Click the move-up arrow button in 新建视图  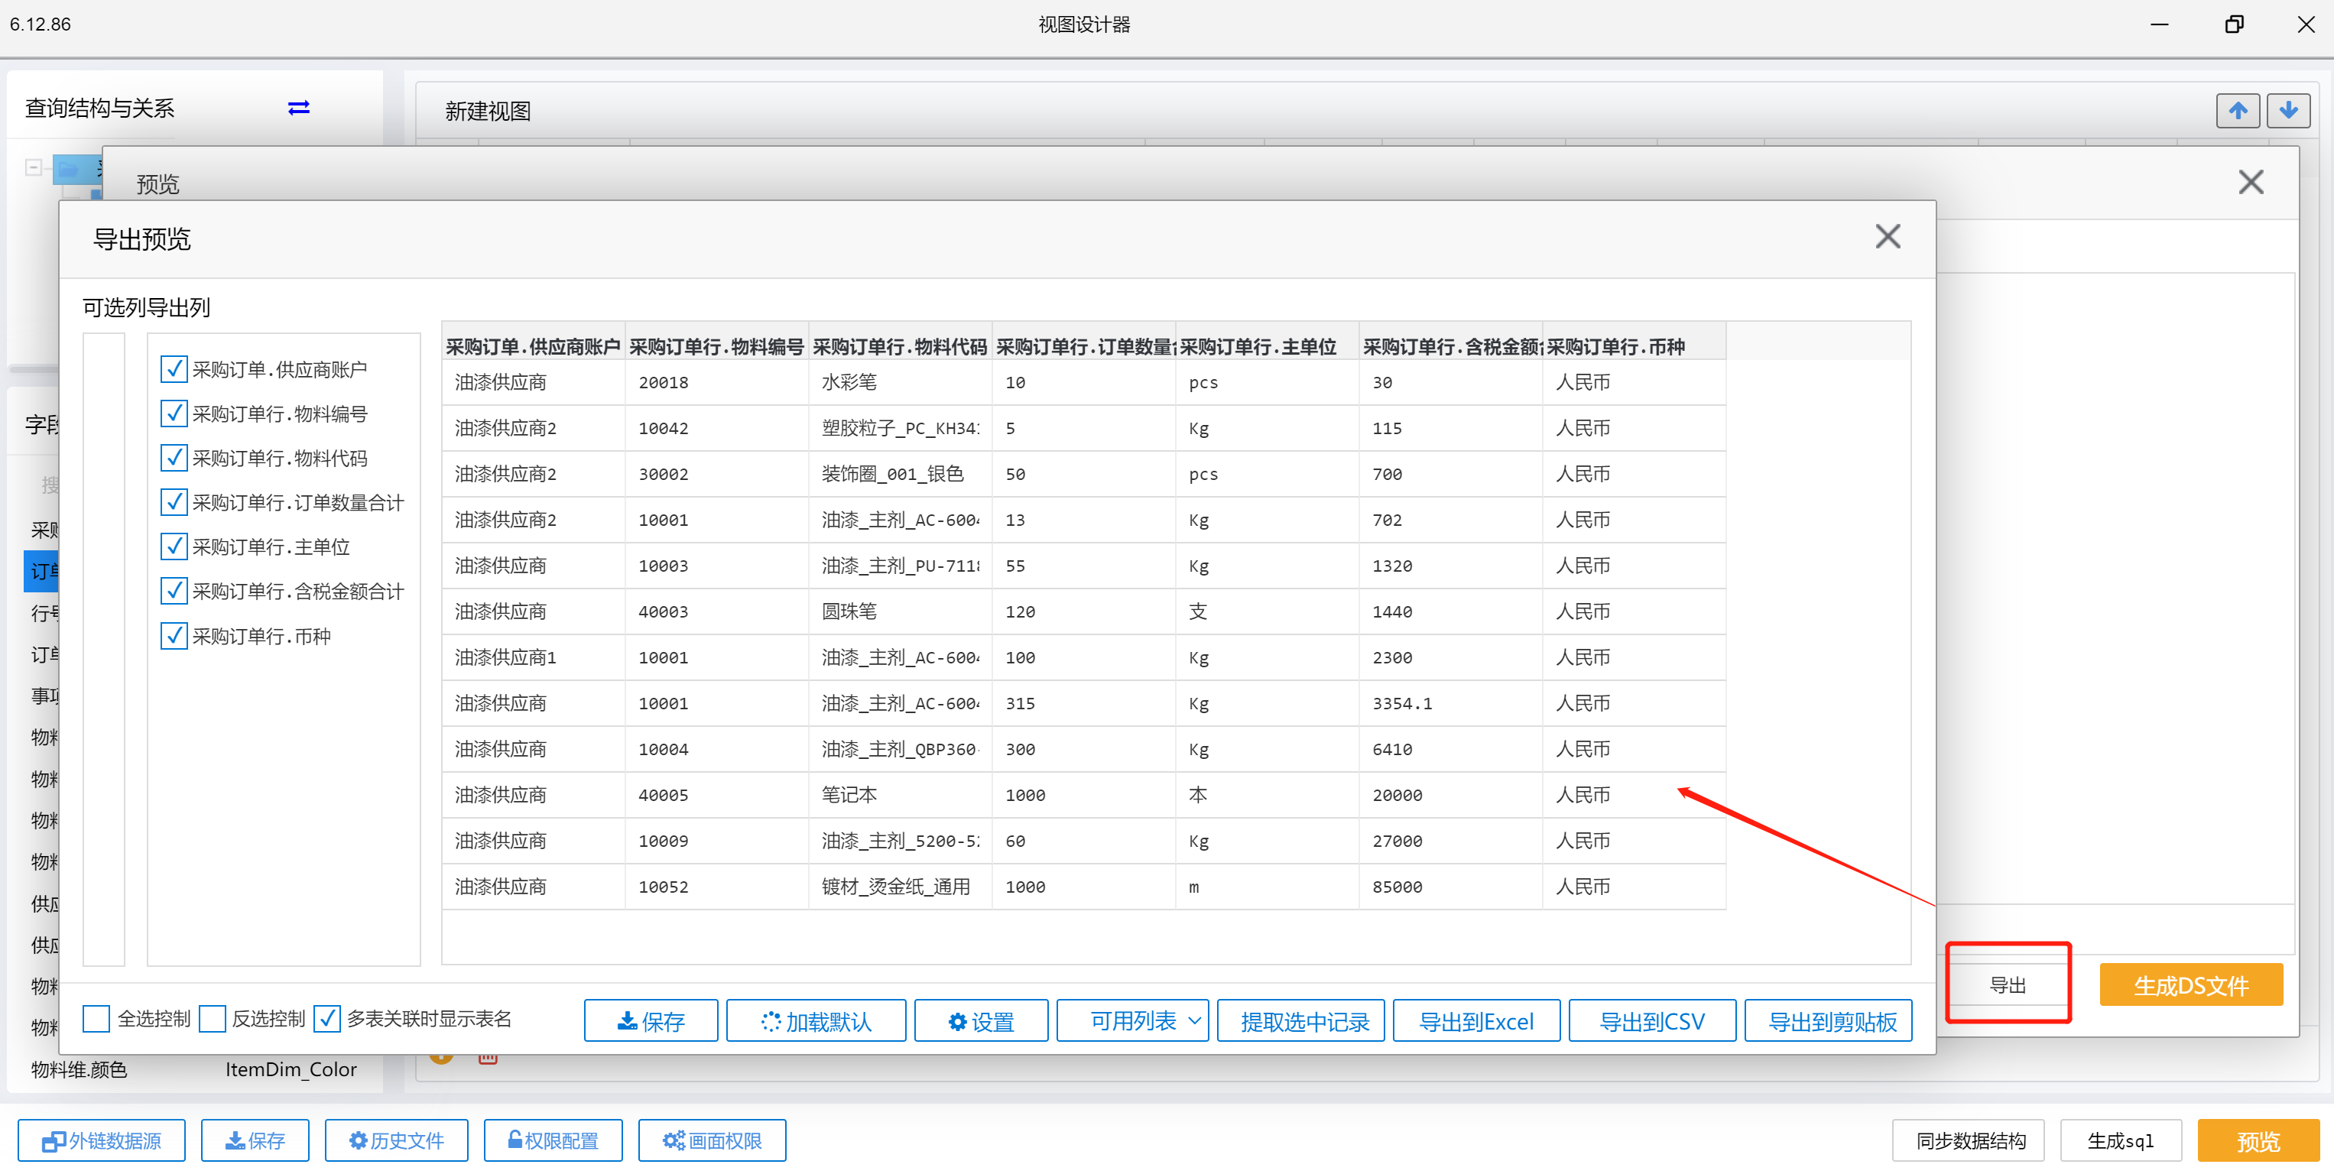(x=2237, y=111)
